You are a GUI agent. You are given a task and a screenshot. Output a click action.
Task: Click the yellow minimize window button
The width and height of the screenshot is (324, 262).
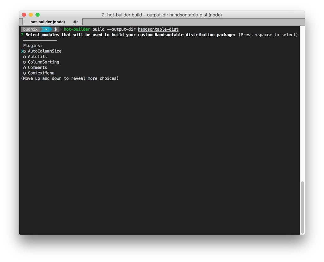pos(31,15)
